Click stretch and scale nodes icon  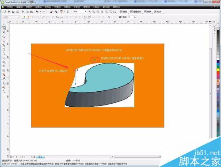pos(85,17)
